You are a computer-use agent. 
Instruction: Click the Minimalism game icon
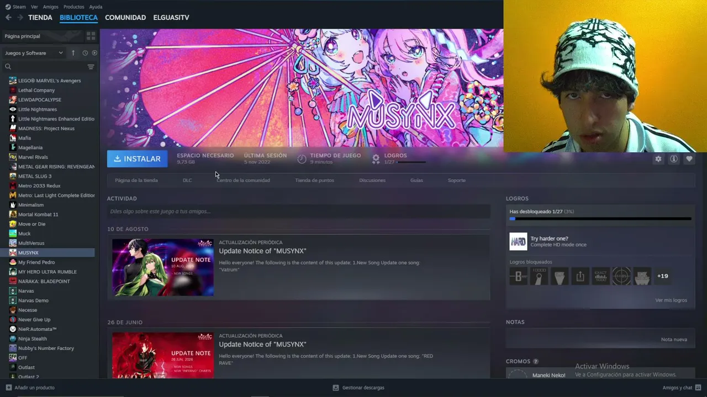click(x=13, y=205)
